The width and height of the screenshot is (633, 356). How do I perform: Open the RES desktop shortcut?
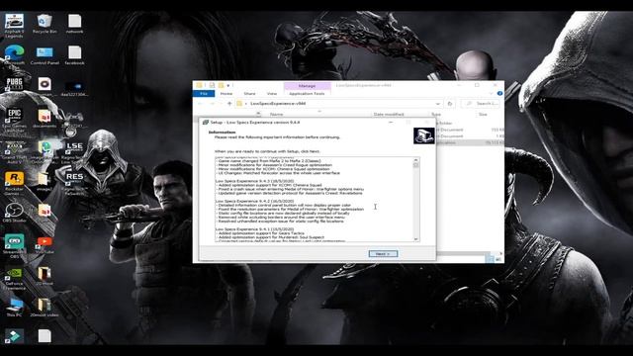74,183
